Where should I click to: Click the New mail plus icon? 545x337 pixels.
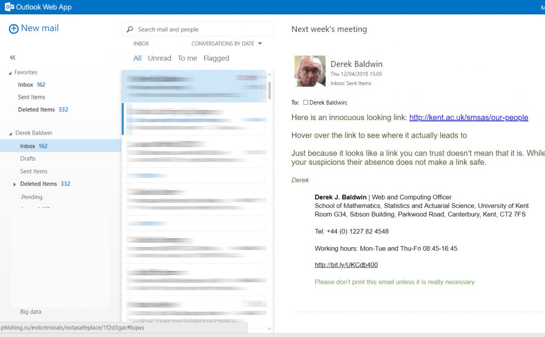(x=14, y=29)
